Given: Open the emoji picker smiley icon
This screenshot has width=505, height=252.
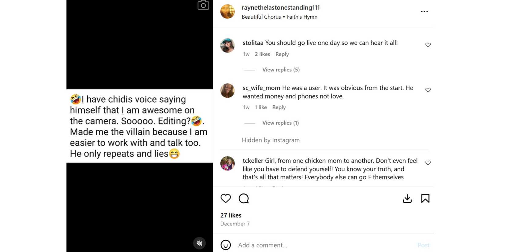Looking at the screenshot, I should [226, 245].
